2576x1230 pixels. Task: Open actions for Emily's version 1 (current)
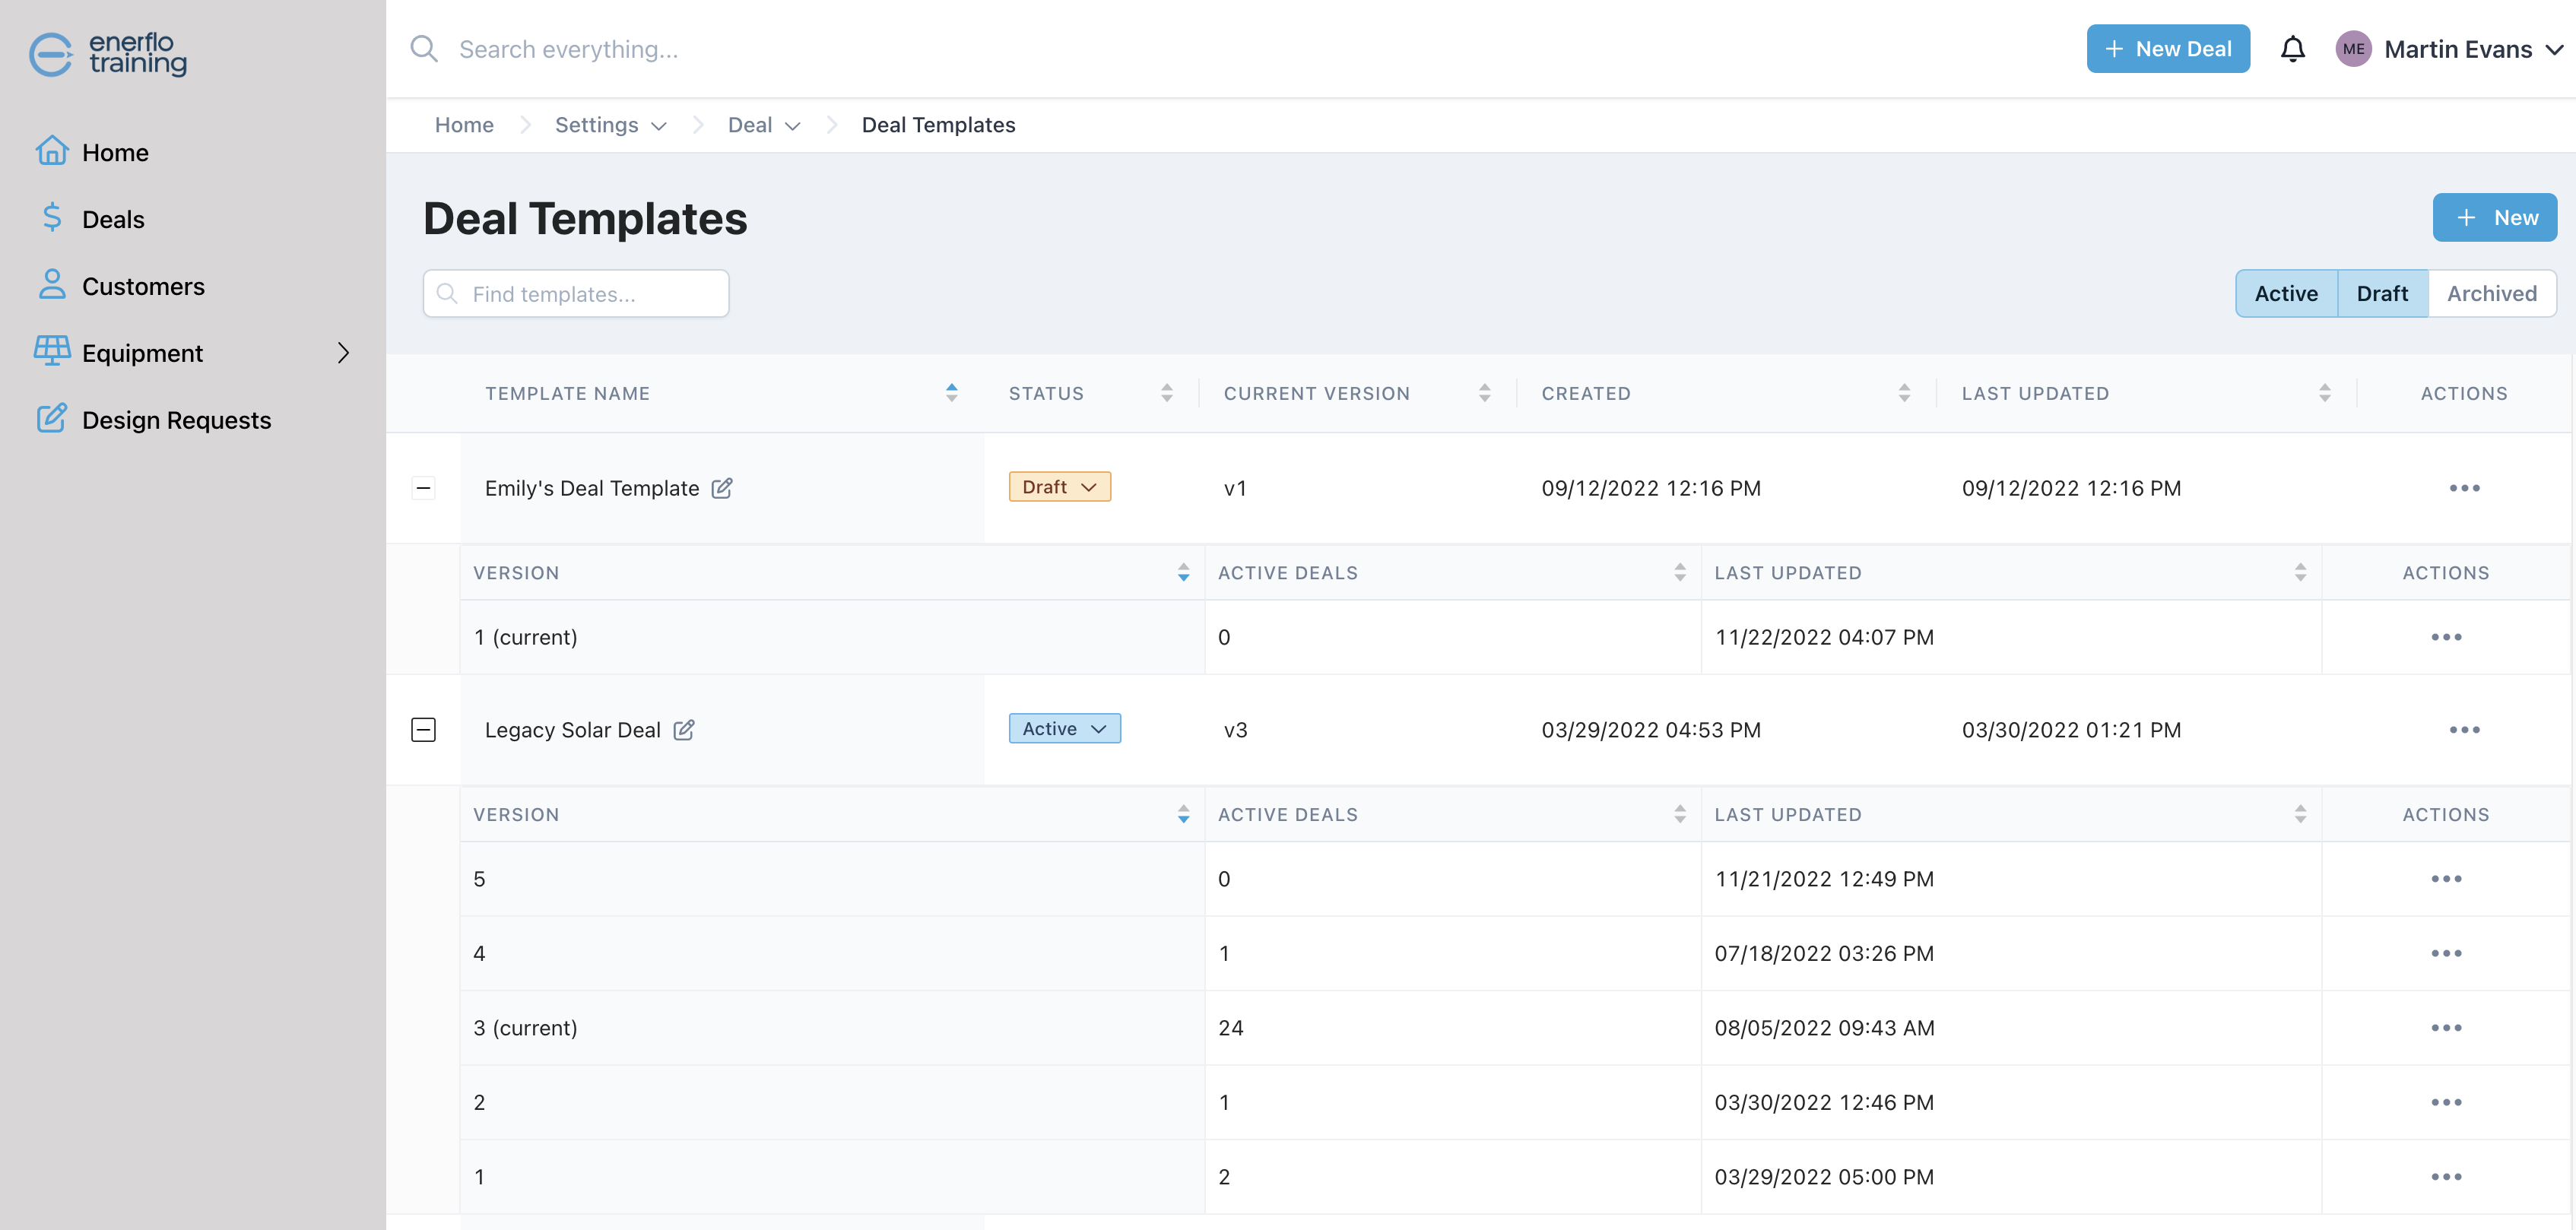[2446, 637]
